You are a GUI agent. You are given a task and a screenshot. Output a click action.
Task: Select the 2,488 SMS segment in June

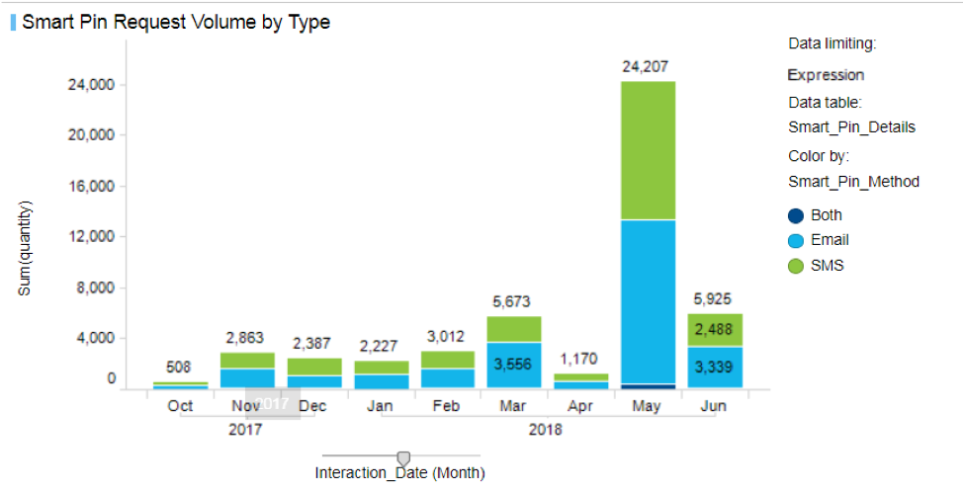click(x=715, y=330)
